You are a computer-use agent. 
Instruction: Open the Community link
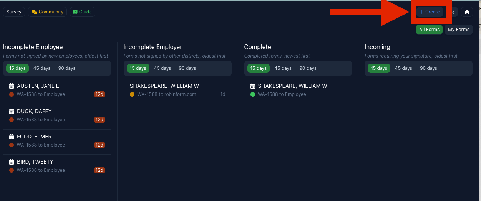47,12
